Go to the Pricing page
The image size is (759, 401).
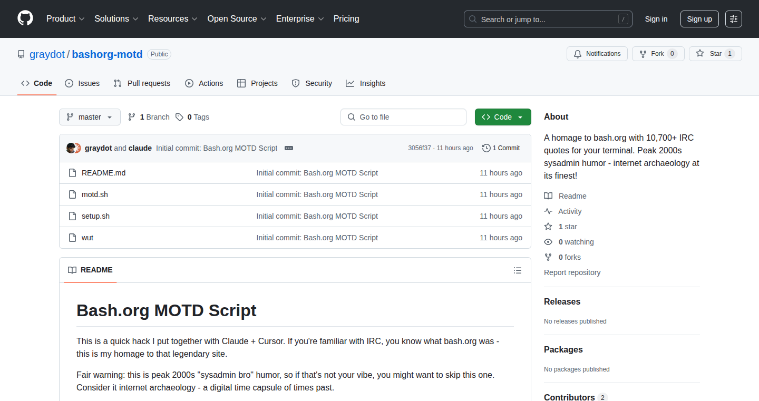(x=346, y=18)
